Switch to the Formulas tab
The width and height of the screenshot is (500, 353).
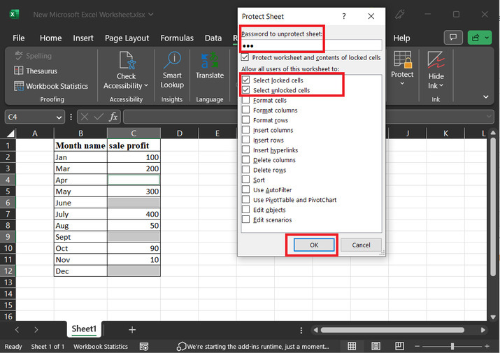coord(177,38)
